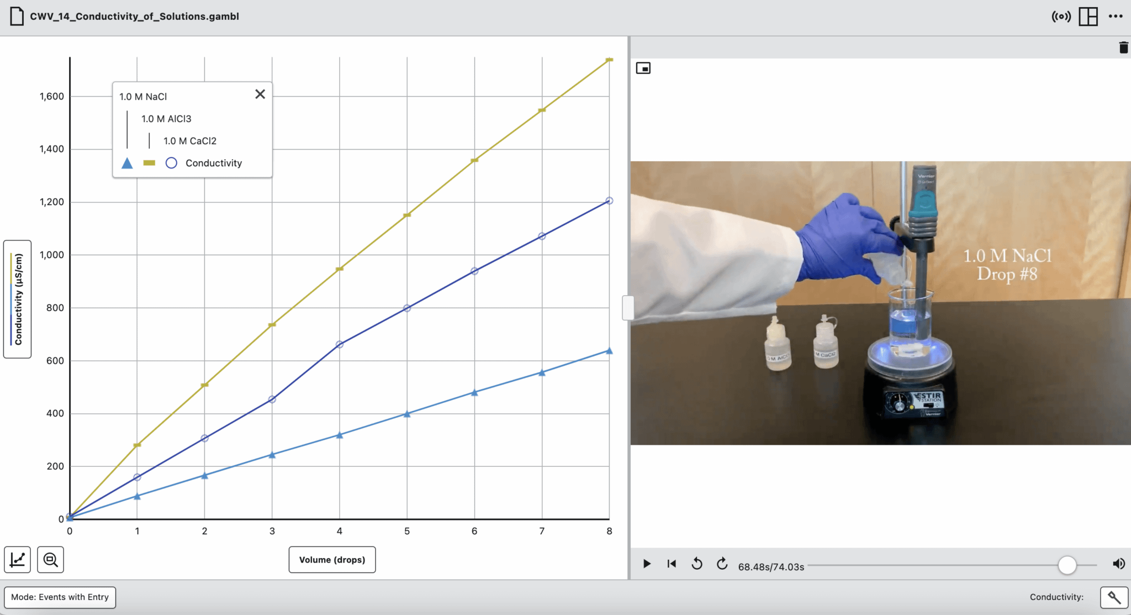1131x615 pixels.
Task: Click the video seek slider handle
Action: click(1068, 565)
